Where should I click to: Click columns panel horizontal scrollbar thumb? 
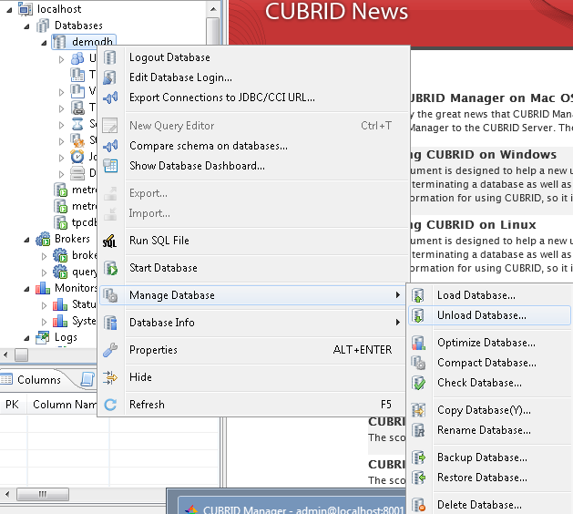click(x=43, y=495)
